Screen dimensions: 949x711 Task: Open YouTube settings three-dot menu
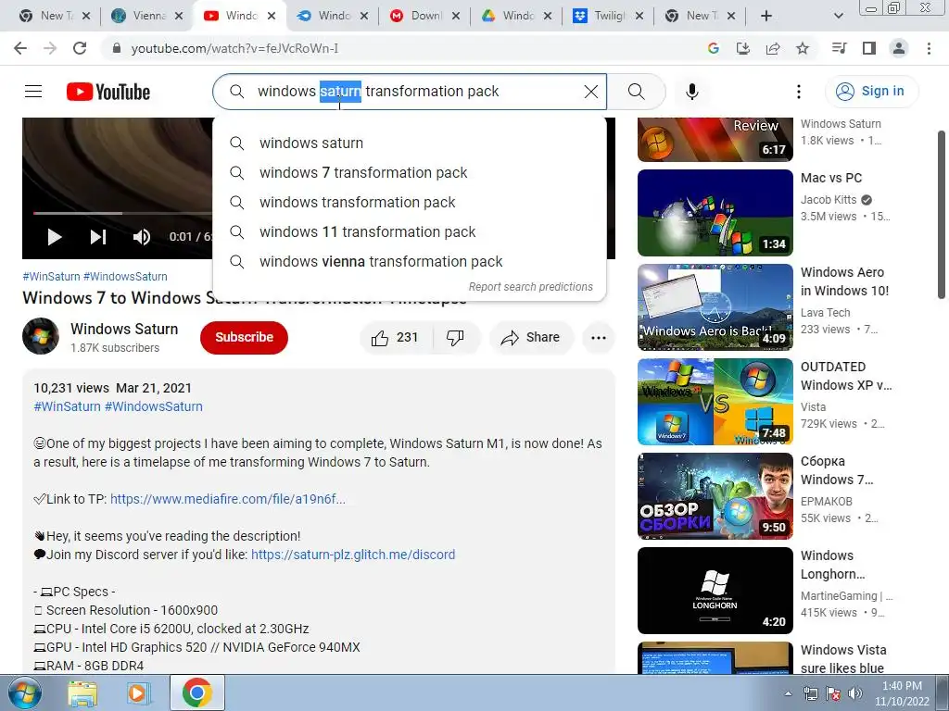point(798,92)
